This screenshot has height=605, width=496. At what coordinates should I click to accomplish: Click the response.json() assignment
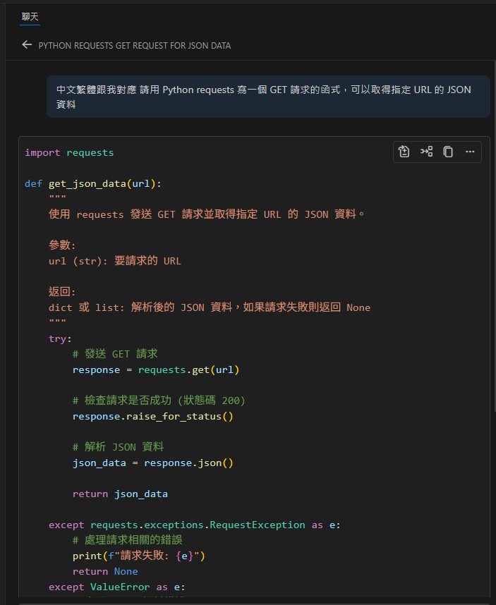(x=152, y=463)
